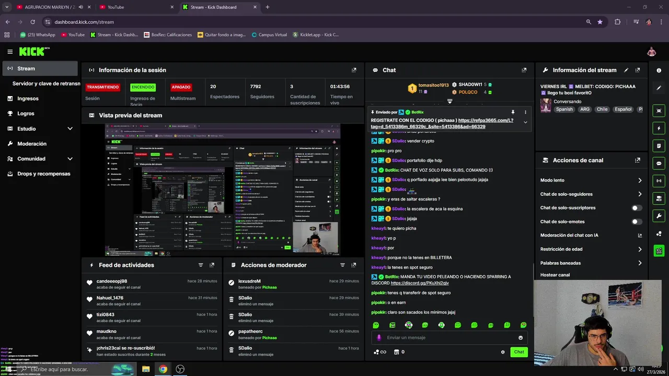The image size is (669, 376).
Task: Click the green clapperboard icon in the right sidebar
Action: pyautogui.click(x=659, y=251)
